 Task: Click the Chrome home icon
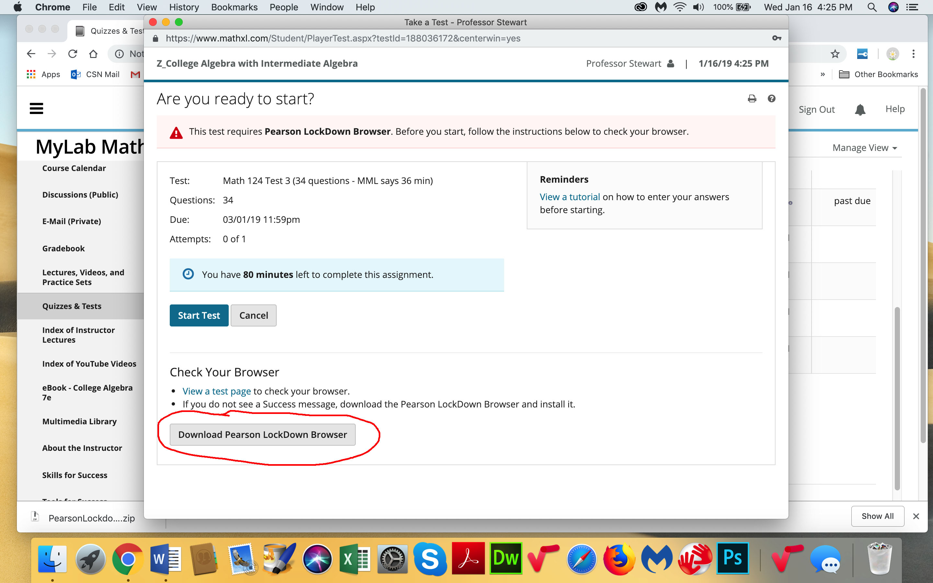pyautogui.click(x=93, y=54)
